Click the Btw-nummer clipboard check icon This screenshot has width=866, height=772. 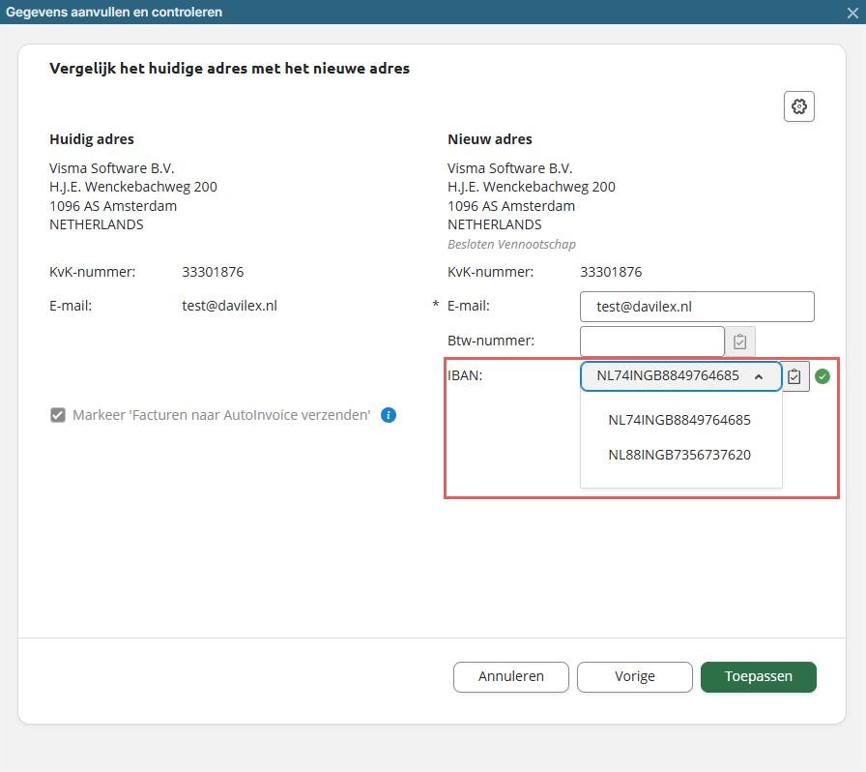pos(739,341)
